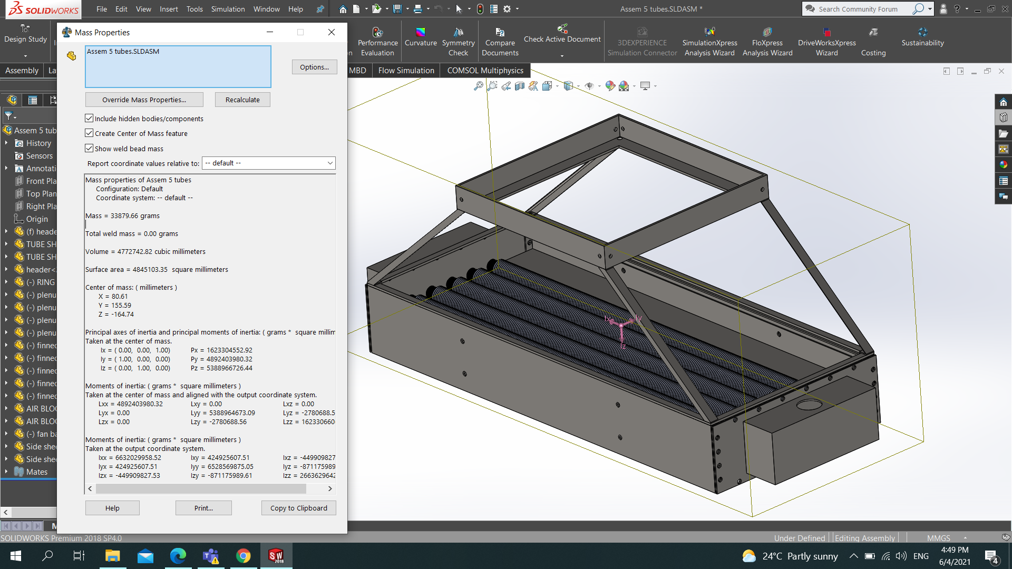
Task: Click the Print button in Mass Properties
Action: coord(203,508)
